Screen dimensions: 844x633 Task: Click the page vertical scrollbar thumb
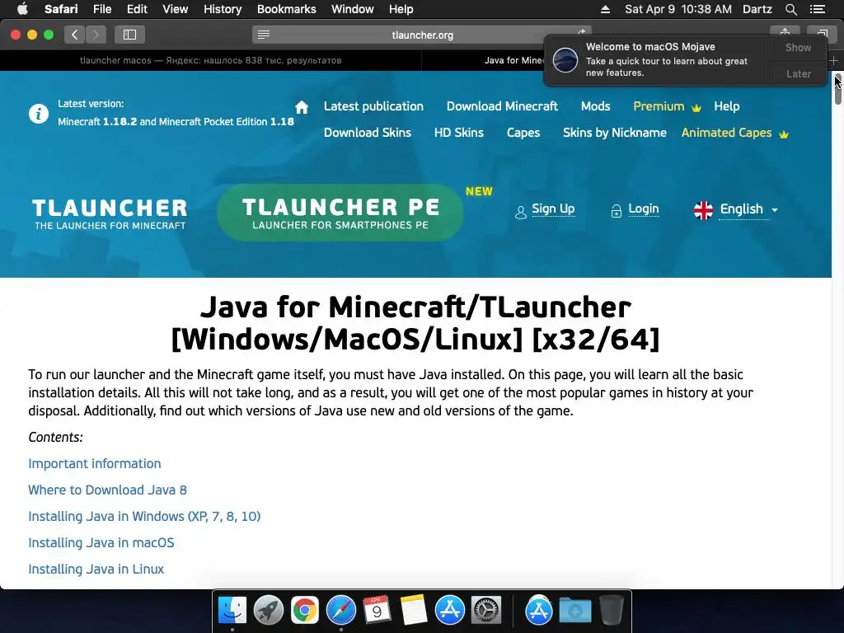[837, 91]
